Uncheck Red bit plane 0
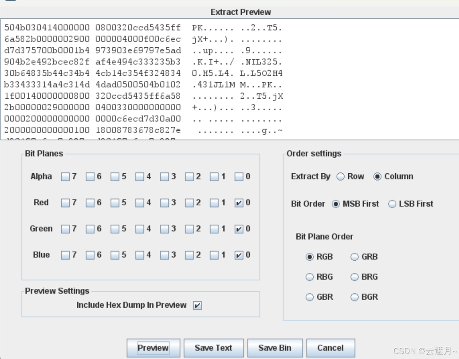The image size is (459, 359). 239,203
